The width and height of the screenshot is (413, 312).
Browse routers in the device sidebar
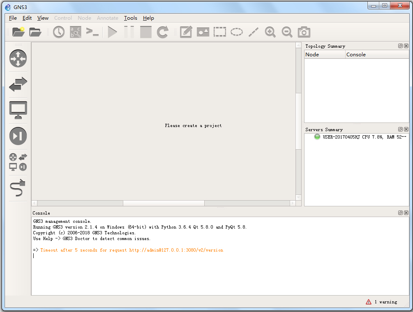pos(18,58)
